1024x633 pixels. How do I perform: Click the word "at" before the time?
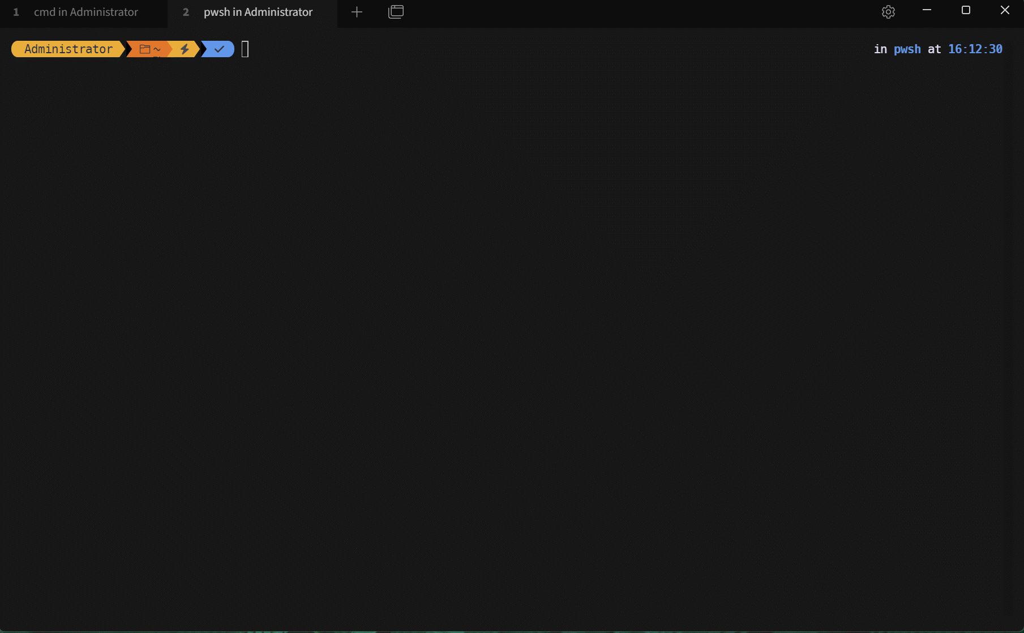click(x=934, y=49)
